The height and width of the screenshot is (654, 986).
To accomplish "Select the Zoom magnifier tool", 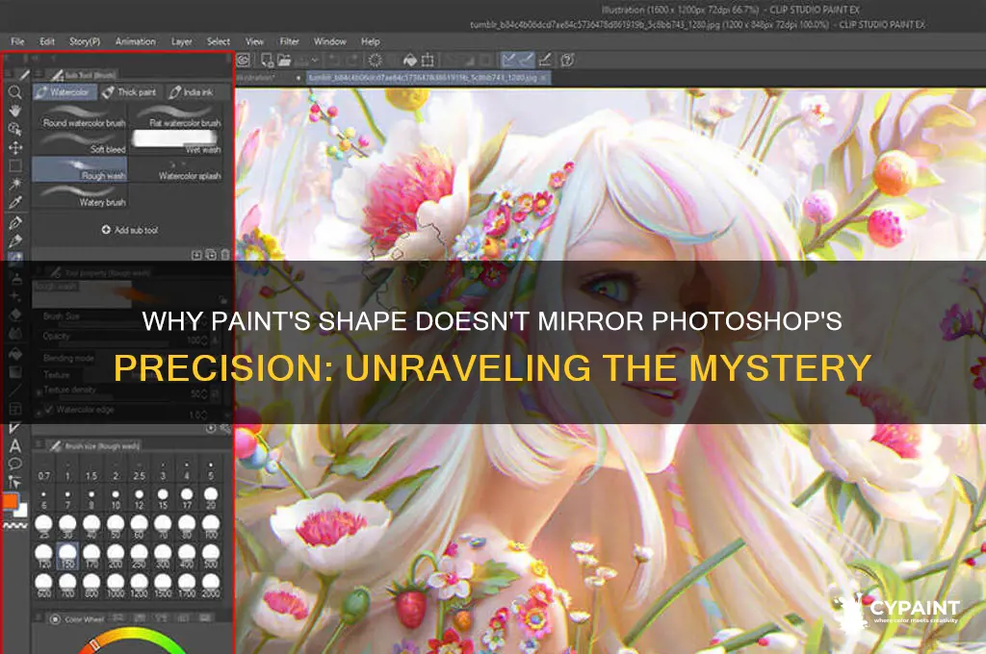I will tap(15, 93).
